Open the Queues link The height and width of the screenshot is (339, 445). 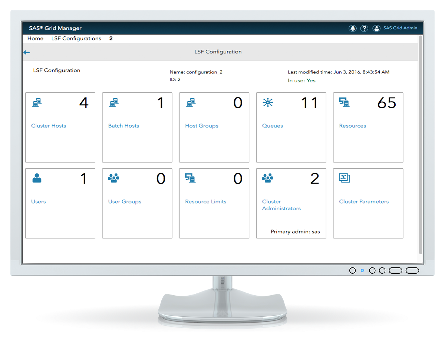pos(273,126)
